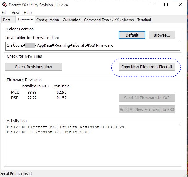
Task: Click Copy New Files from Elecraft
Action: point(147,67)
